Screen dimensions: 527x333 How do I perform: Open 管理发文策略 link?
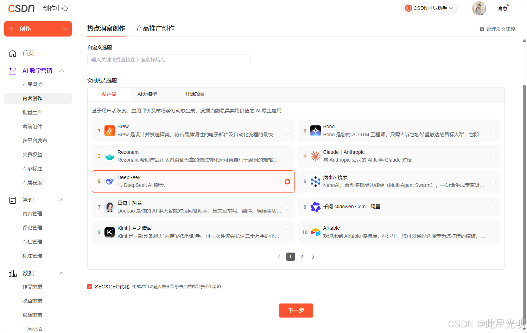click(x=498, y=29)
